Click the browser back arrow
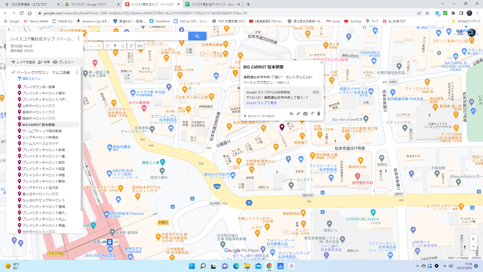The height and width of the screenshot is (272, 483). 6,13
